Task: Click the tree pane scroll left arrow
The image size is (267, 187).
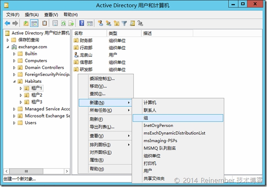Action: [7, 171]
